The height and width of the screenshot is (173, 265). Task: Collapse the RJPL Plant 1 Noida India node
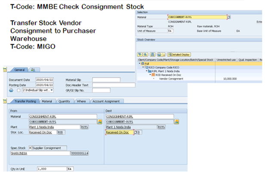147,71
